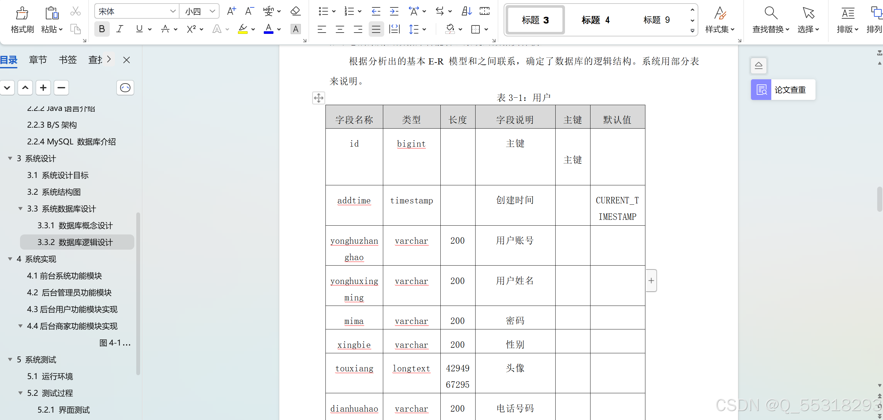Open the font name dropdown 宋体
This screenshot has width=883, height=420.
pos(173,11)
